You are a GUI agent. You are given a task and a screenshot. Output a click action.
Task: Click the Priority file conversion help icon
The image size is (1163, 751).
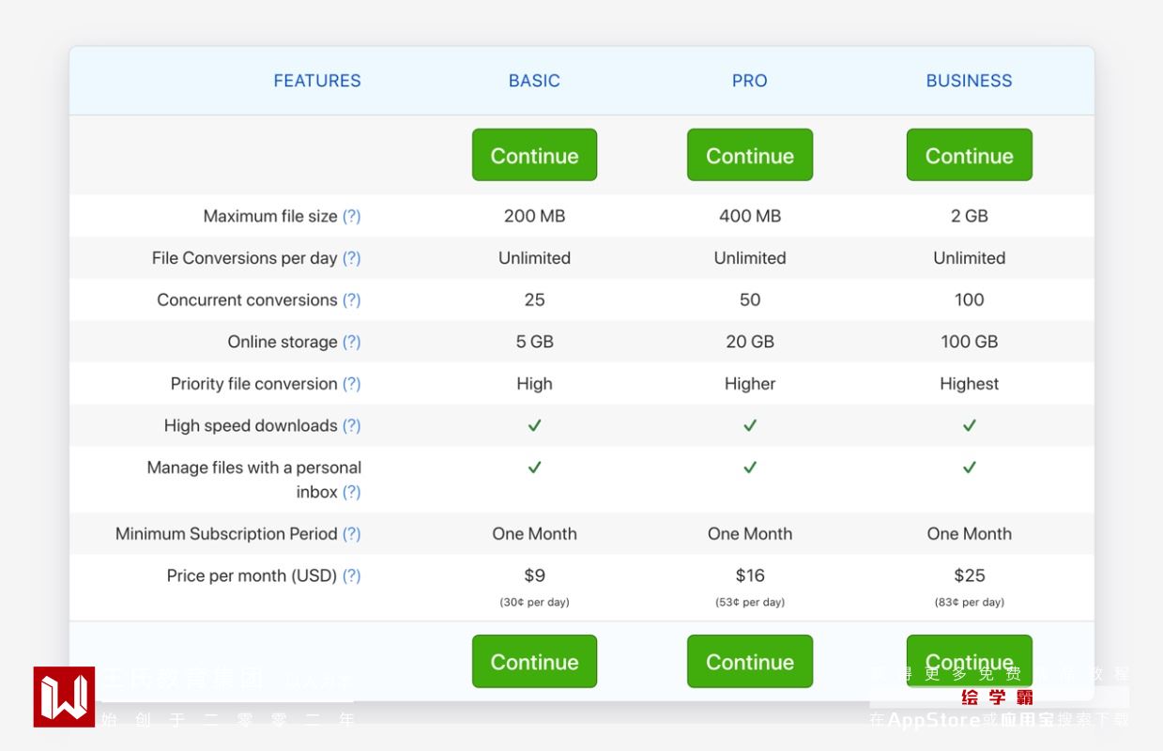(x=351, y=384)
